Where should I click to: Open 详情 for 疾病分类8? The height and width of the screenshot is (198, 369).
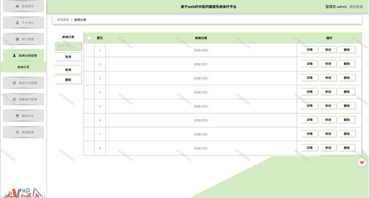coord(309,50)
